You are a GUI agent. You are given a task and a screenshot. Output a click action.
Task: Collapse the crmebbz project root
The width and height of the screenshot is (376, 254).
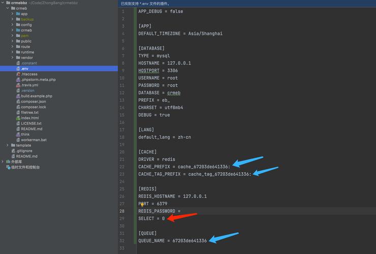[x=2, y=3]
